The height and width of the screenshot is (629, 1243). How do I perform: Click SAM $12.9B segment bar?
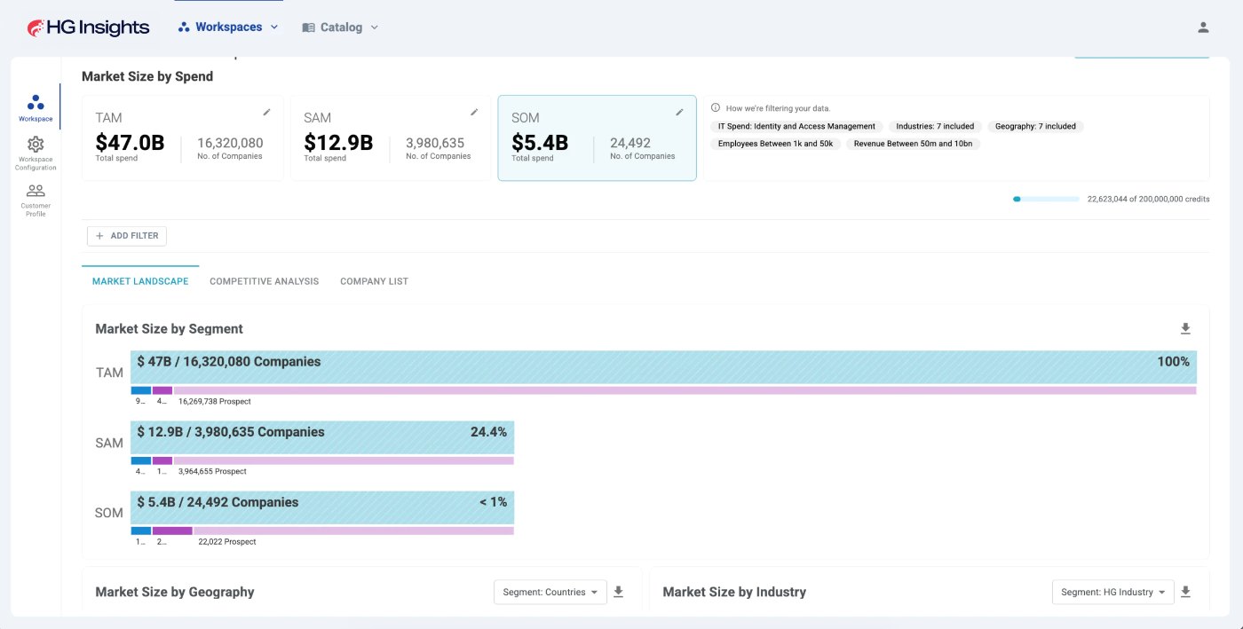click(x=322, y=437)
